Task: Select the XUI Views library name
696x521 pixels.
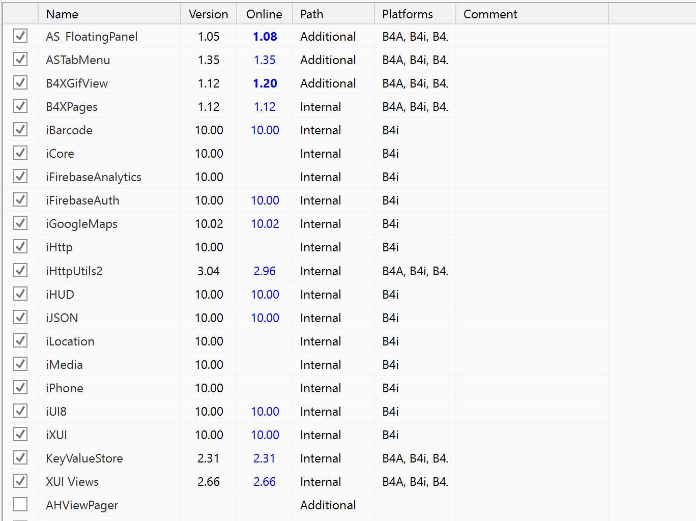Action: [x=72, y=482]
